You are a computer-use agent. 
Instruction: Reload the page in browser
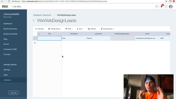click(x=9, y=1)
